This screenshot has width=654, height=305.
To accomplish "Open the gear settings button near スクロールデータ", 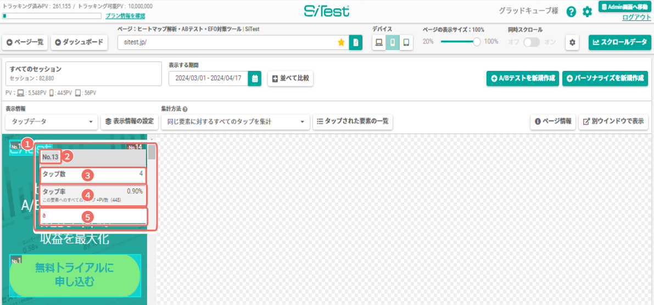I will coord(572,42).
